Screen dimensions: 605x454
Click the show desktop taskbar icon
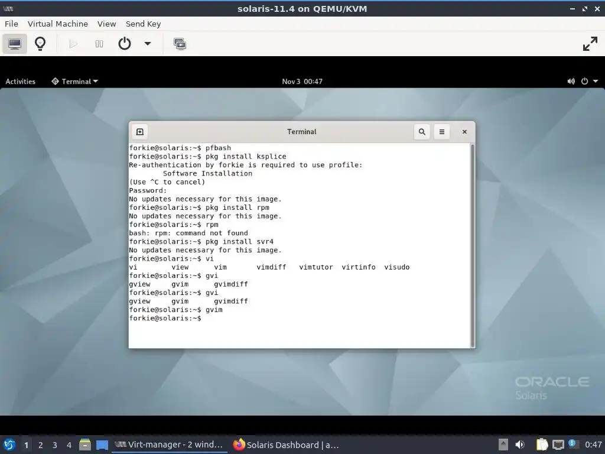click(102, 445)
